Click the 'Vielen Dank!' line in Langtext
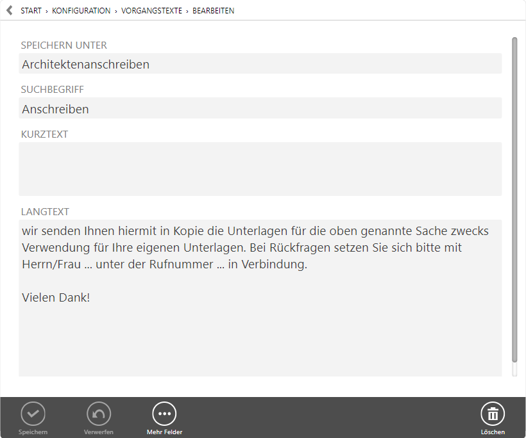526x438 pixels. pos(56,297)
